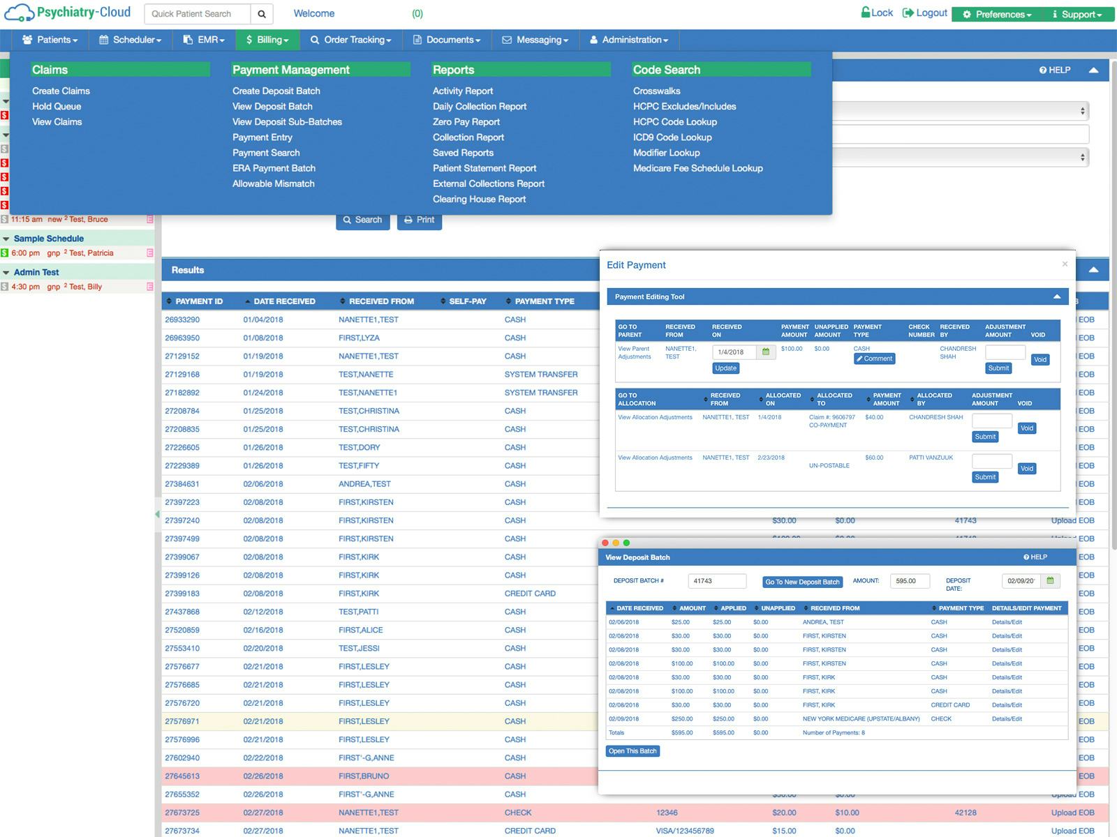Screen dimensions: 1117x837
Task: Toggle sorting on the DATE RECEIVED column
Action: pyautogui.click(x=286, y=301)
